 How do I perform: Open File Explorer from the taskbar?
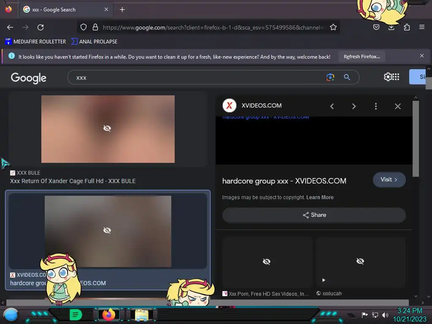(142, 315)
